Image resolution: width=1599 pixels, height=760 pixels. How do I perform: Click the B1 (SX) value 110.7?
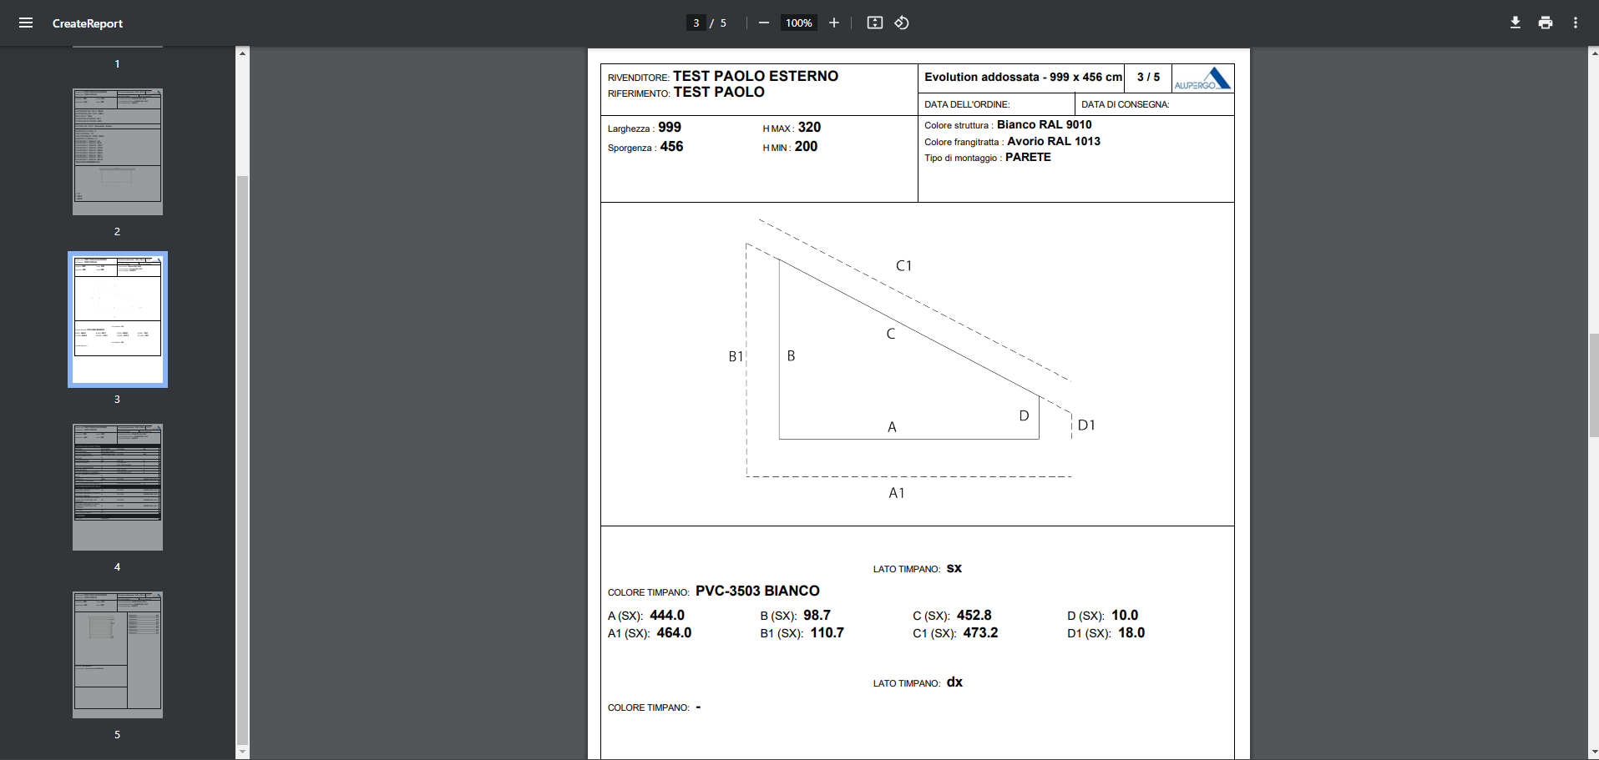[827, 632]
